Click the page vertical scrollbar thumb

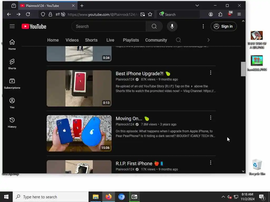243,69
